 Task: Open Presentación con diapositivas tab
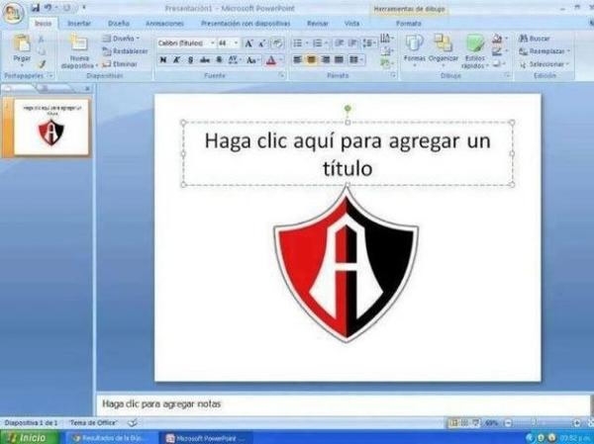tap(246, 24)
